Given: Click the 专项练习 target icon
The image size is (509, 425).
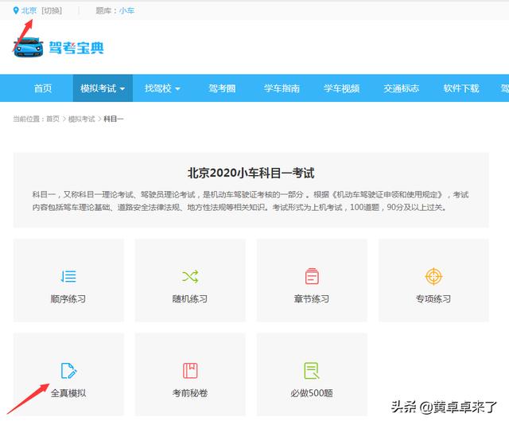Looking at the screenshot, I should click(x=433, y=277).
